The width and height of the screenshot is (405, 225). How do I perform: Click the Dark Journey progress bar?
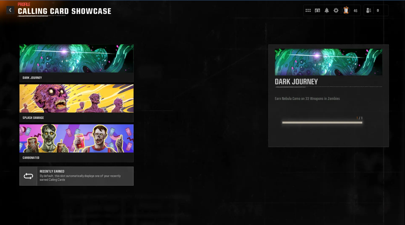pyautogui.click(x=322, y=123)
